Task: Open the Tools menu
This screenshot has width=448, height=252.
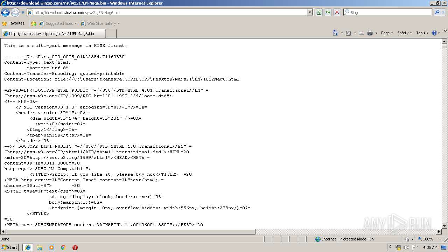Action: [x=422, y=33]
